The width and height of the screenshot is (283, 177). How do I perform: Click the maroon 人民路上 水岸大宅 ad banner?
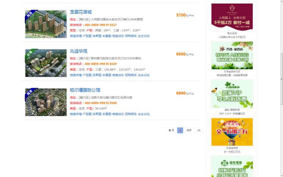[x=232, y=17]
